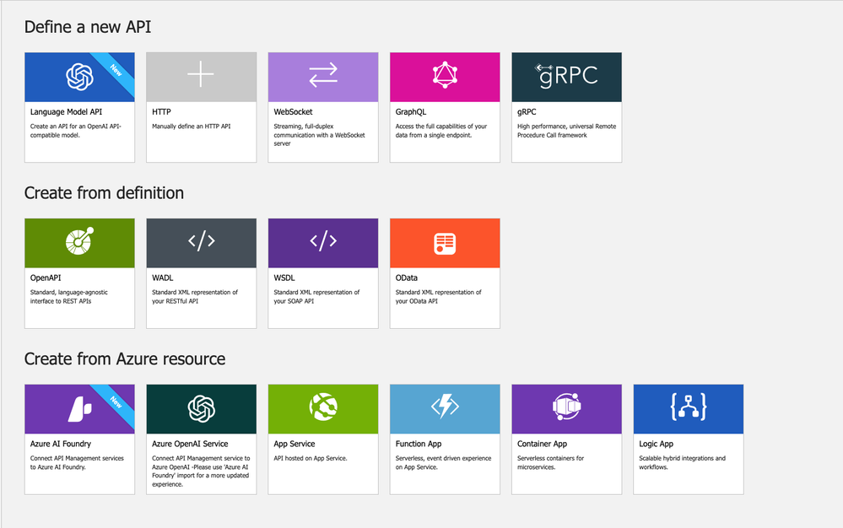843x528 pixels.
Task: Click the 'Create from Azure resource' heading
Action: point(125,358)
